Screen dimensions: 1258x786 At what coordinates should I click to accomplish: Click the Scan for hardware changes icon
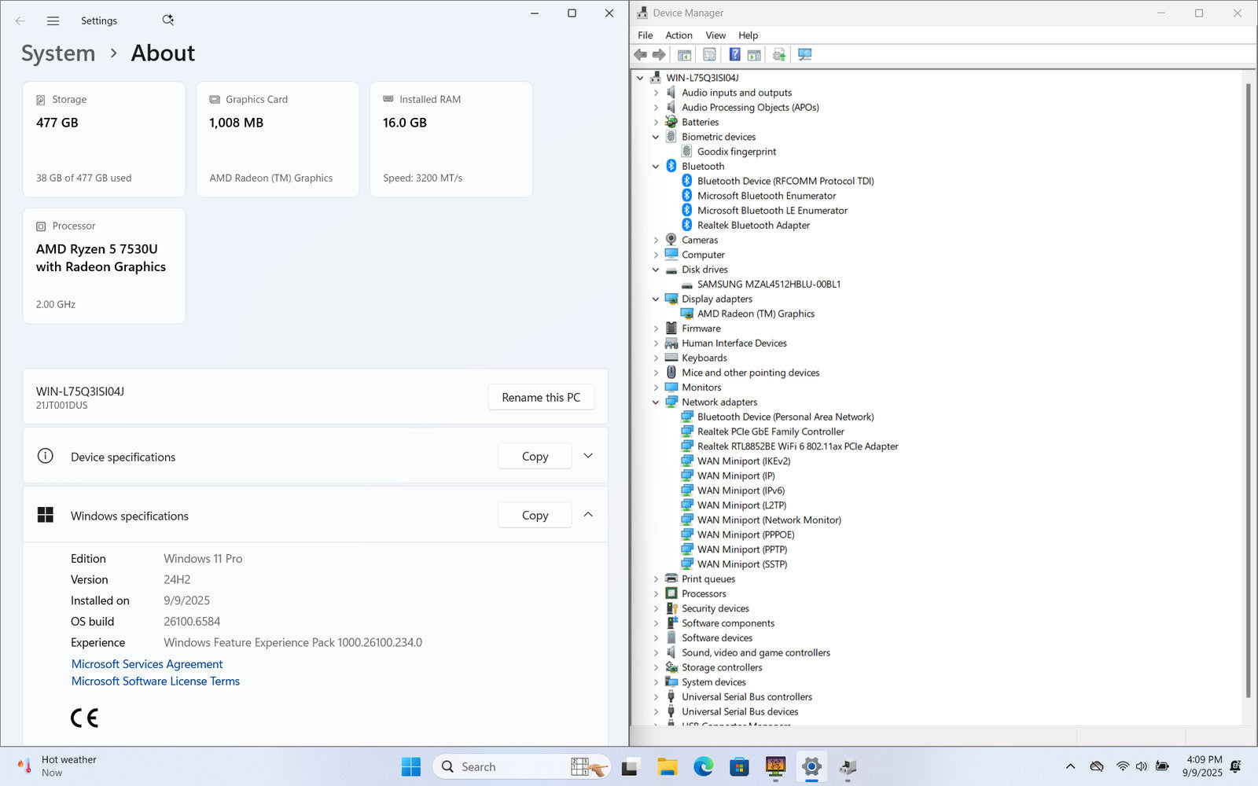804,54
